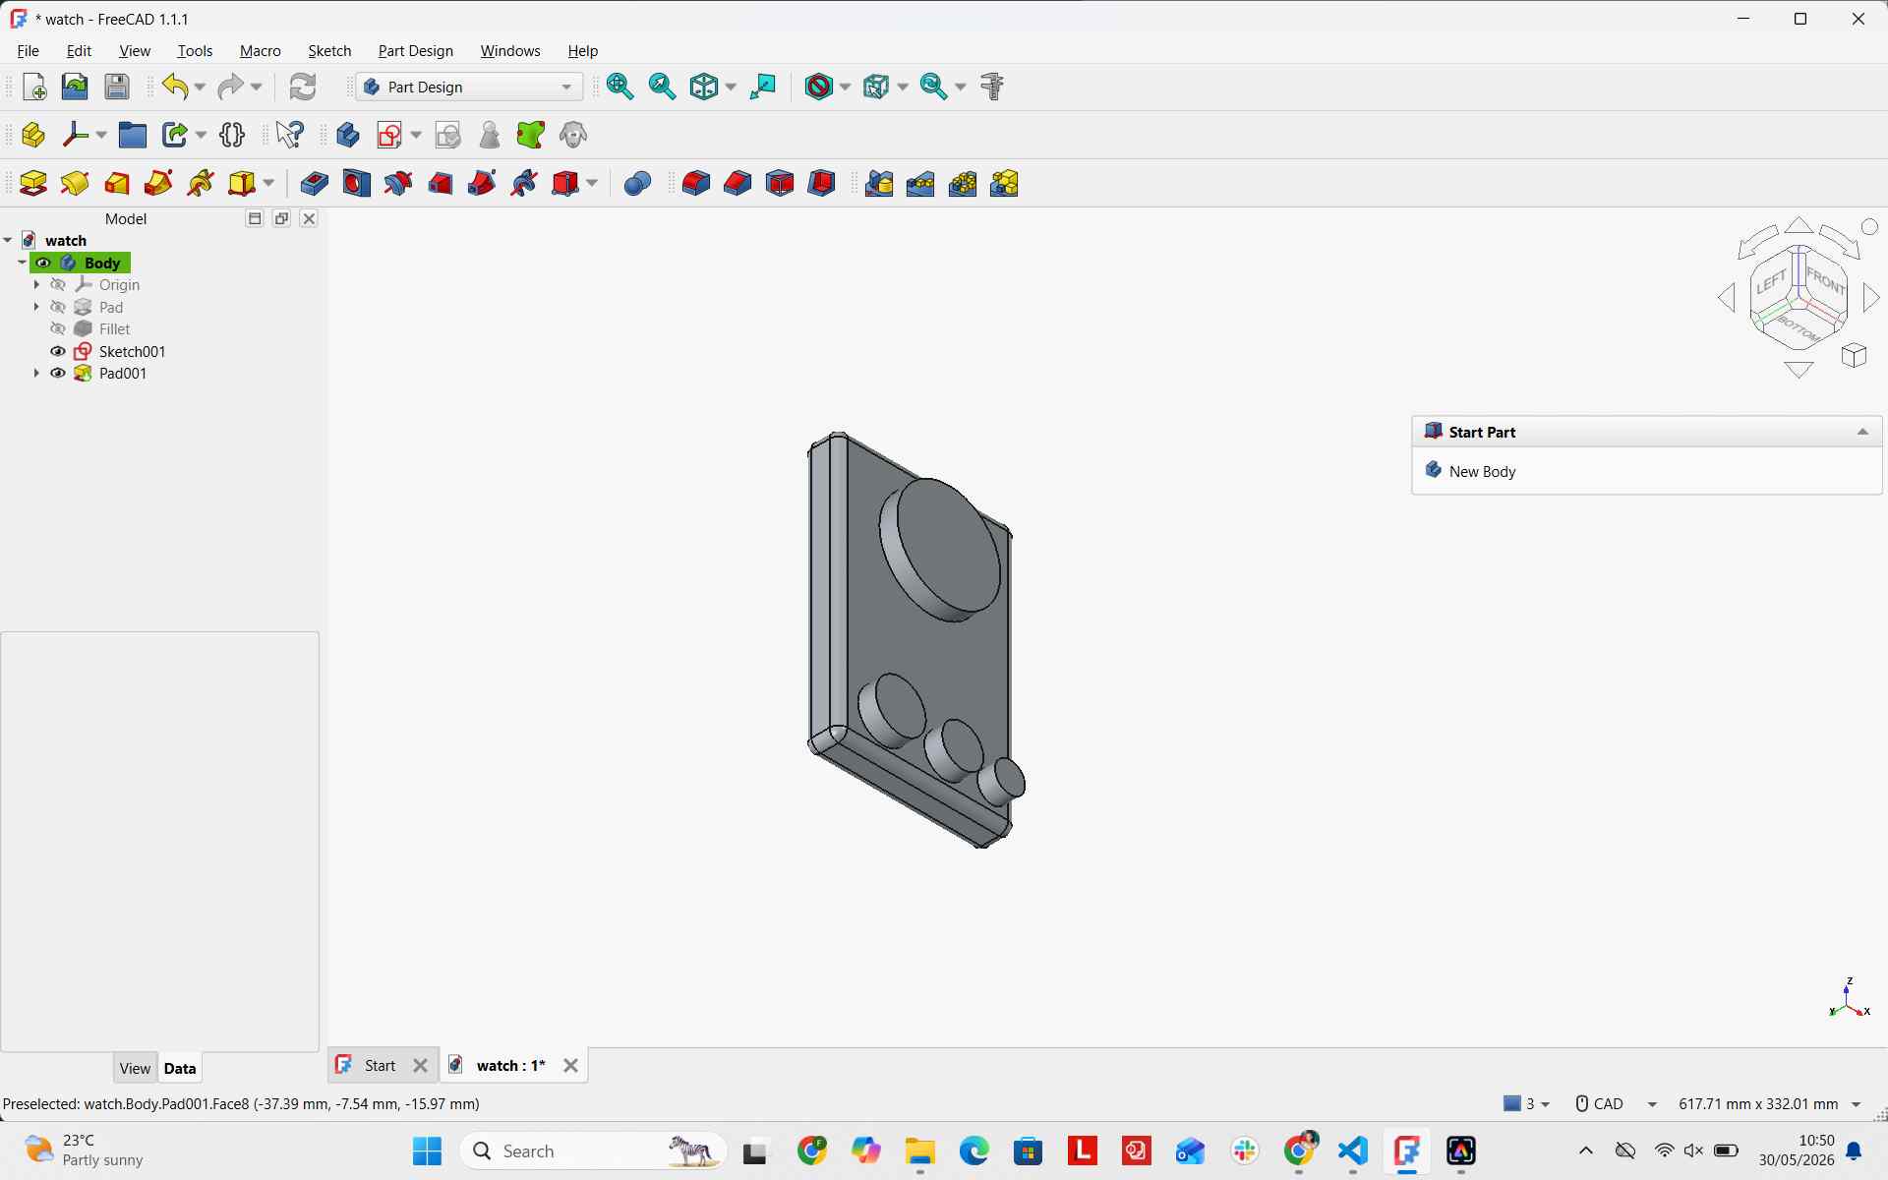
Task: Select the Hole tool
Action: (357, 184)
